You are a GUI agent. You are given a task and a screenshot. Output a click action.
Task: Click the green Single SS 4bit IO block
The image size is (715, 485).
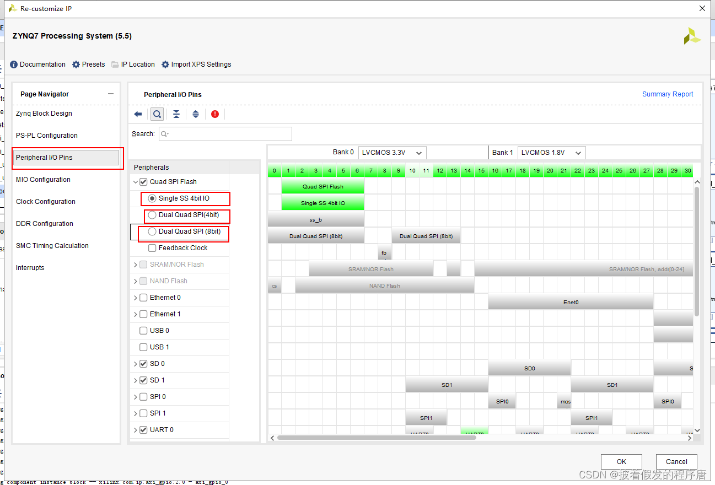click(322, 203)
